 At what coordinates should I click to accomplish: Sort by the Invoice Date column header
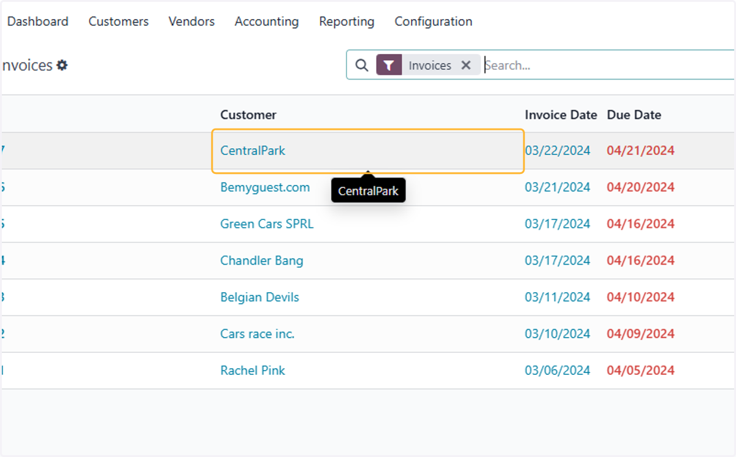click(x=561, y=115)
